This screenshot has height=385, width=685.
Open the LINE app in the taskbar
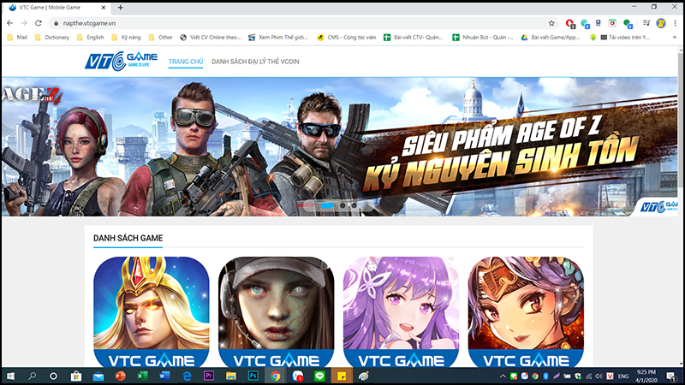(x=319, y=376)
